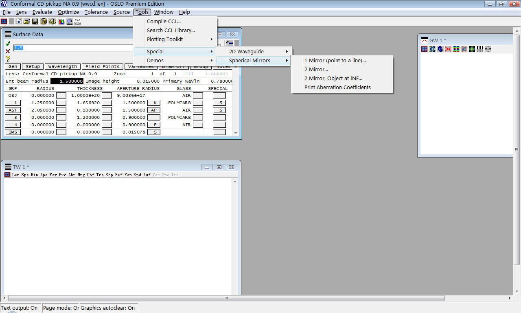Image resolution: width=521 pixels, height=313 pixels.
Task: Expand the Spherical Mirrors submenu
Action: [254, 60]
